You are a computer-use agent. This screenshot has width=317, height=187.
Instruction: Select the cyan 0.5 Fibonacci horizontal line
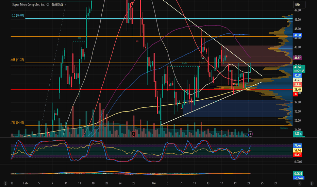[x=159, y=19]
